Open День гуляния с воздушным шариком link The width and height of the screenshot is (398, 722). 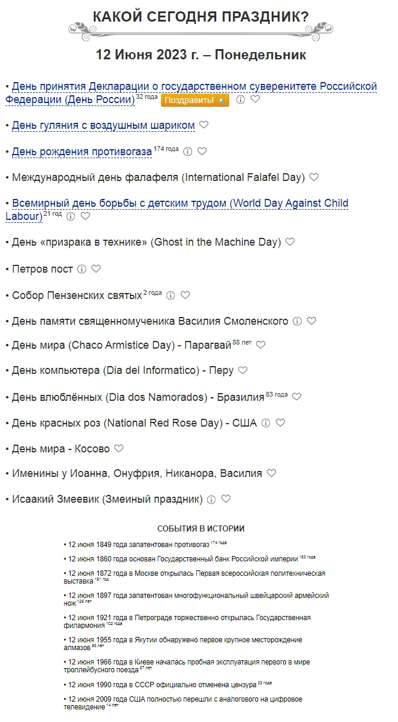coord(104,125)
